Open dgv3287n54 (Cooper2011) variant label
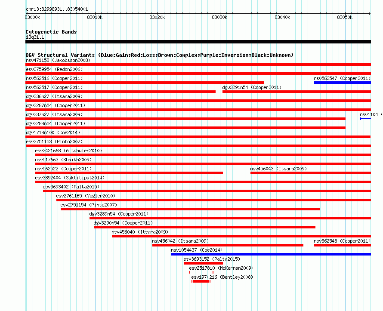The width and height of the screenshot is (383, 311). 56,105
